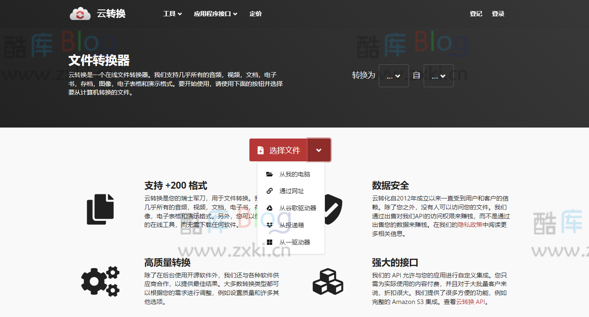
Task: Select the OneDrive icon beside 从一驱动器
Action: (269, 242)
